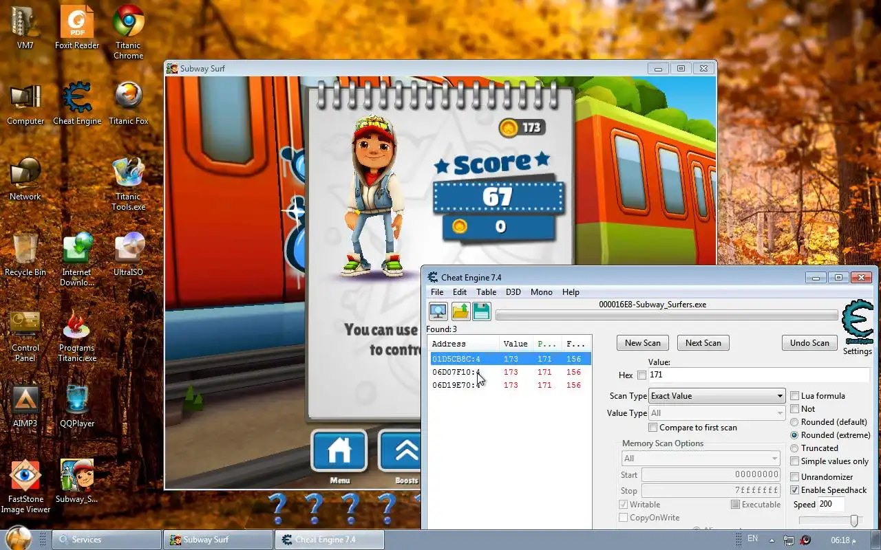This screenshot has width=881, height=550.
Task: Open the Foxit Reader desktop icon
Action: point(77,27)
